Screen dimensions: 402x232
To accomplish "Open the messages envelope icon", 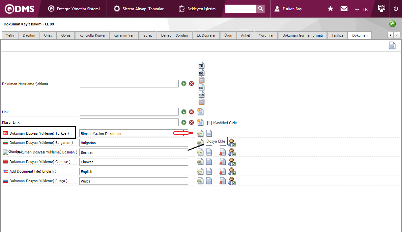I will pyautogui.click(x=344, y=9).
